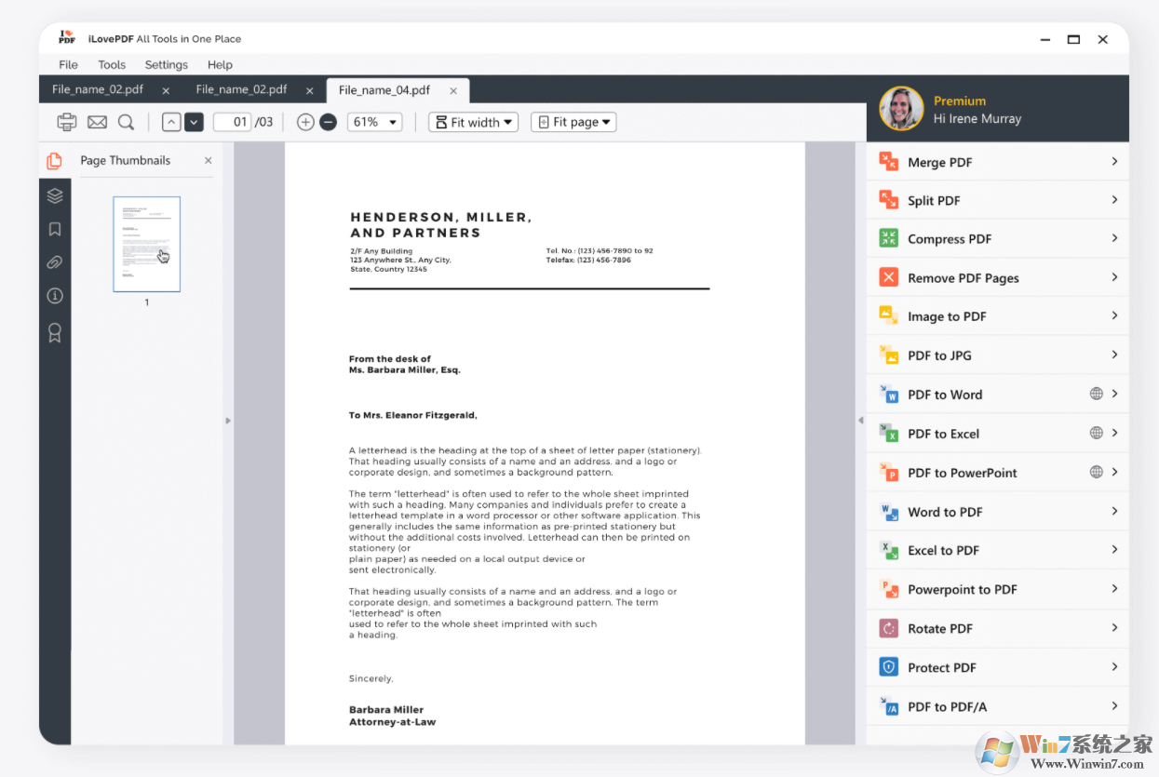
Task: Go to next page with down arrow
Action: [194, 122]
